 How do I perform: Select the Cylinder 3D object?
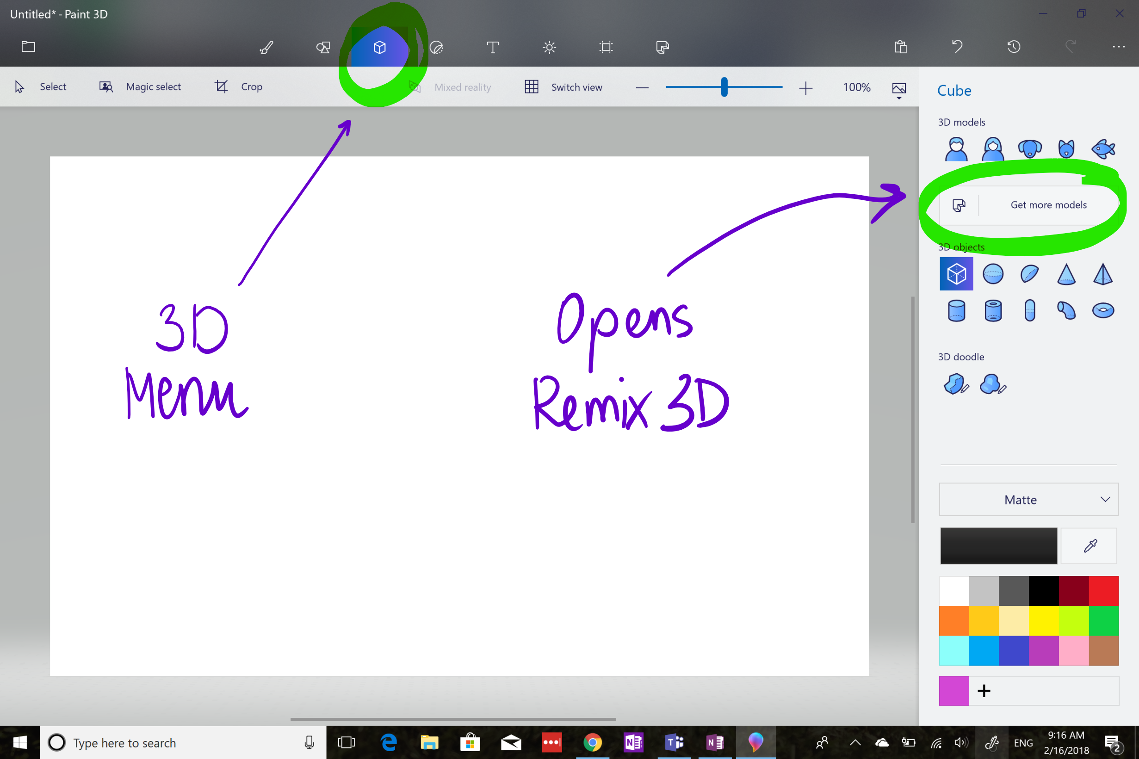pos(954,309)
